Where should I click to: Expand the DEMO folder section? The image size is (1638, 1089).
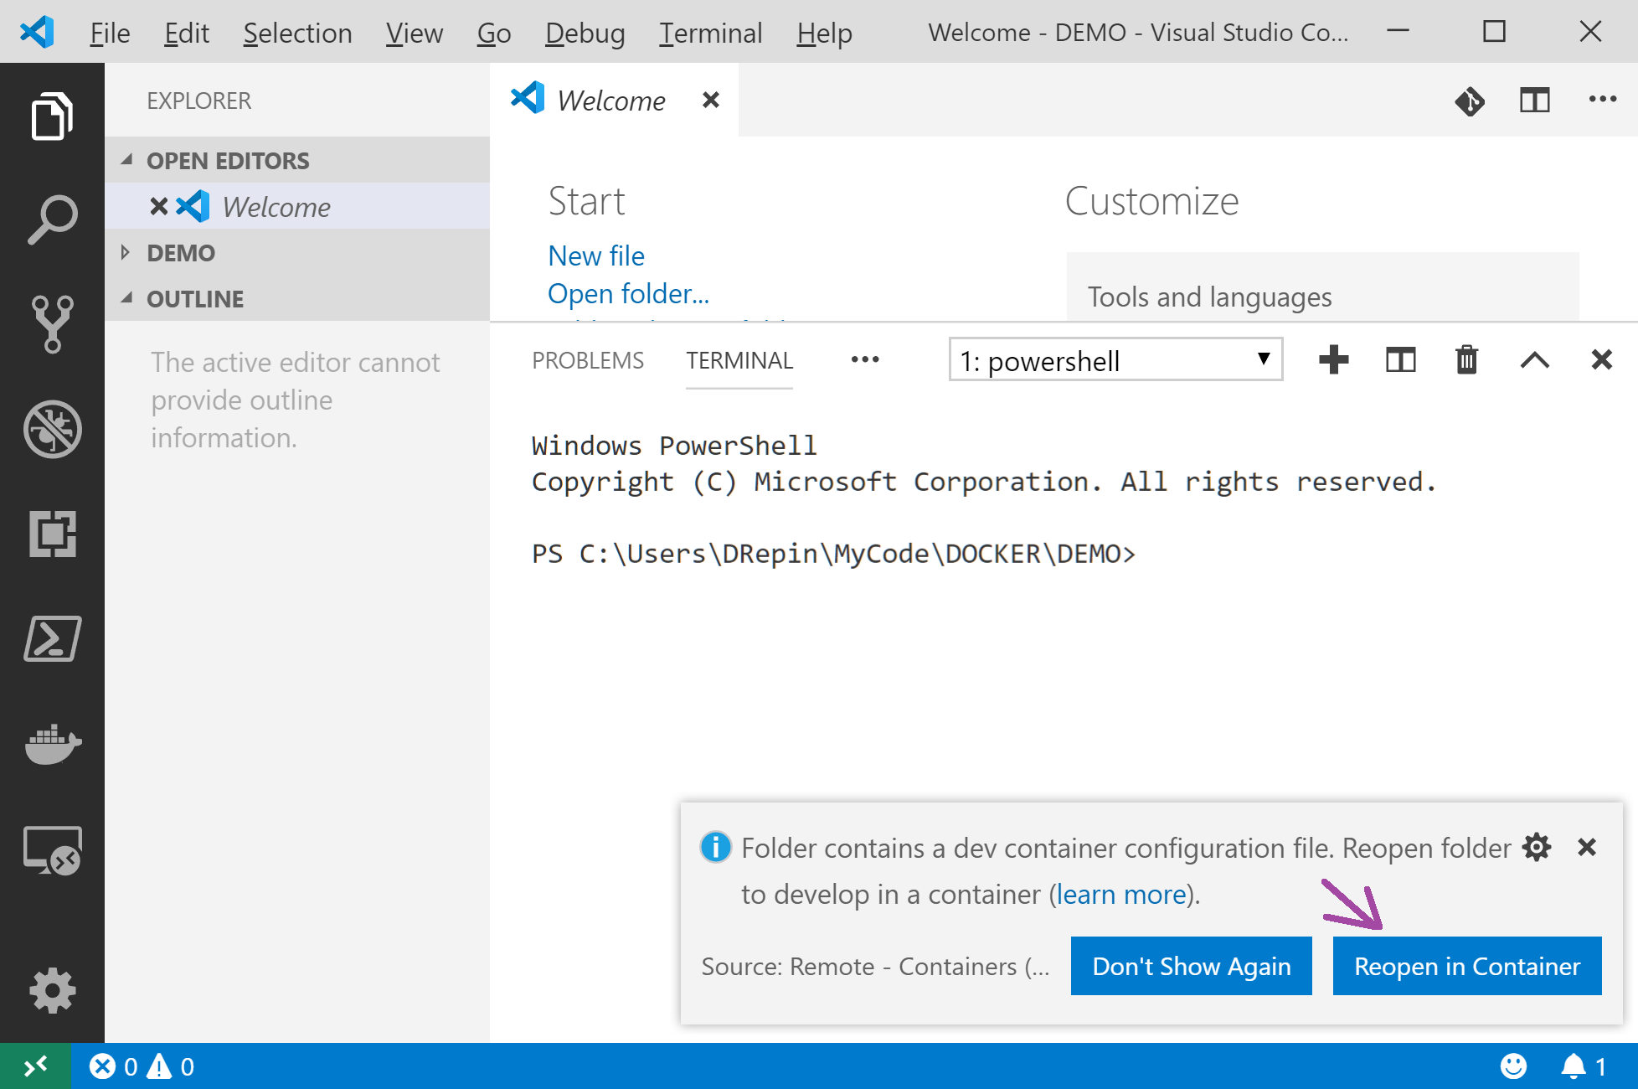(x=297, y=252)
